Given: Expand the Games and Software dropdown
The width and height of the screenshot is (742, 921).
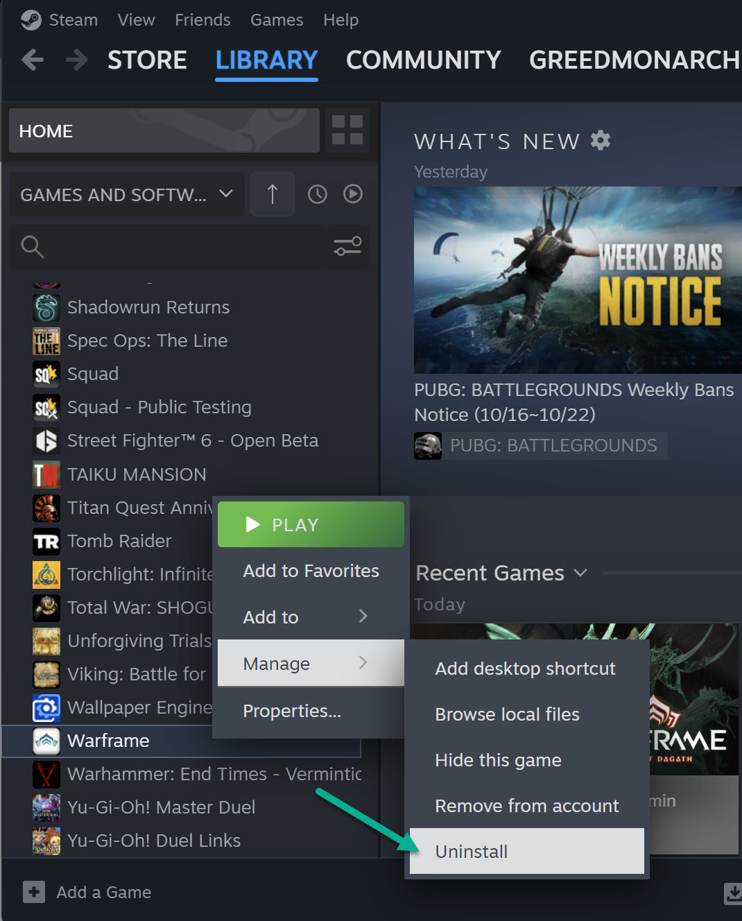Looking at the screenshot, I should (126, 194).
